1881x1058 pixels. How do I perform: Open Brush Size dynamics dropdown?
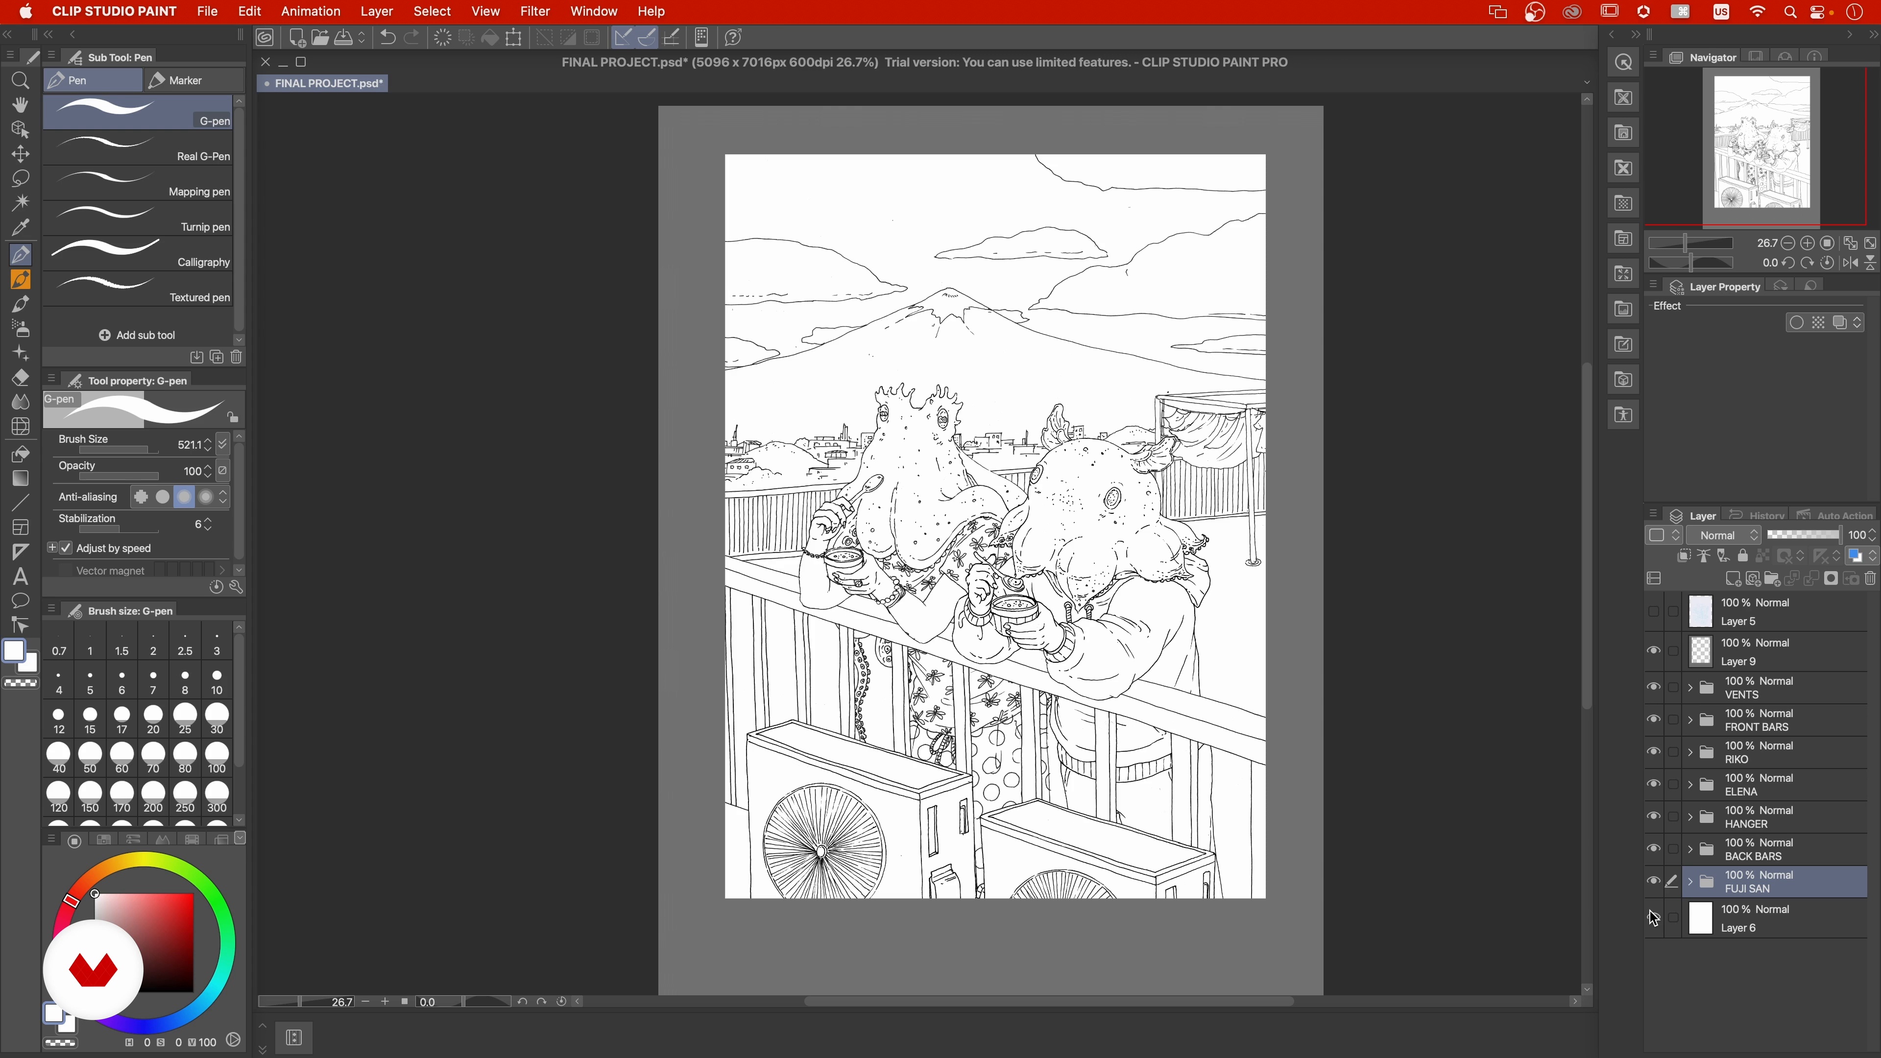[x=223, y=444]
